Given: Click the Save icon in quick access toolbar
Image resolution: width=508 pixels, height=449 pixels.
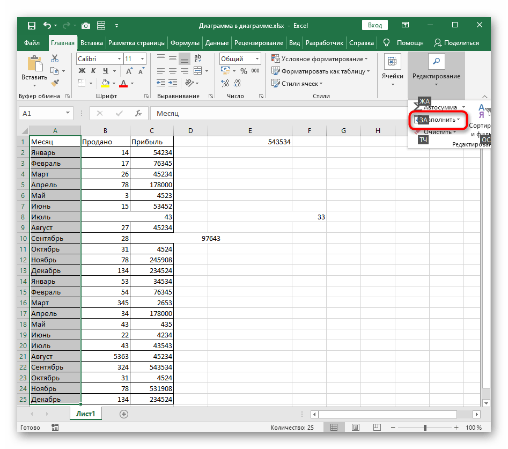Looking at the screenshot, I should [32, 25].
